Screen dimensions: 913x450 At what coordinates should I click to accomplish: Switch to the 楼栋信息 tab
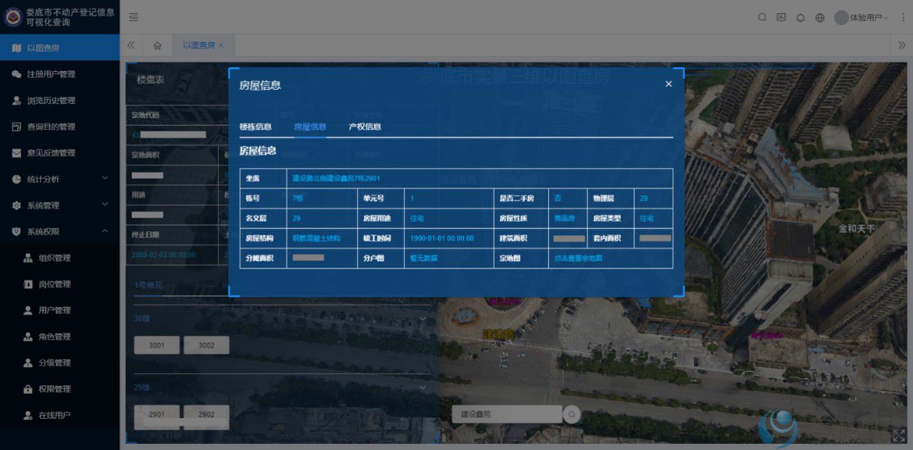(x=255, y=126)
